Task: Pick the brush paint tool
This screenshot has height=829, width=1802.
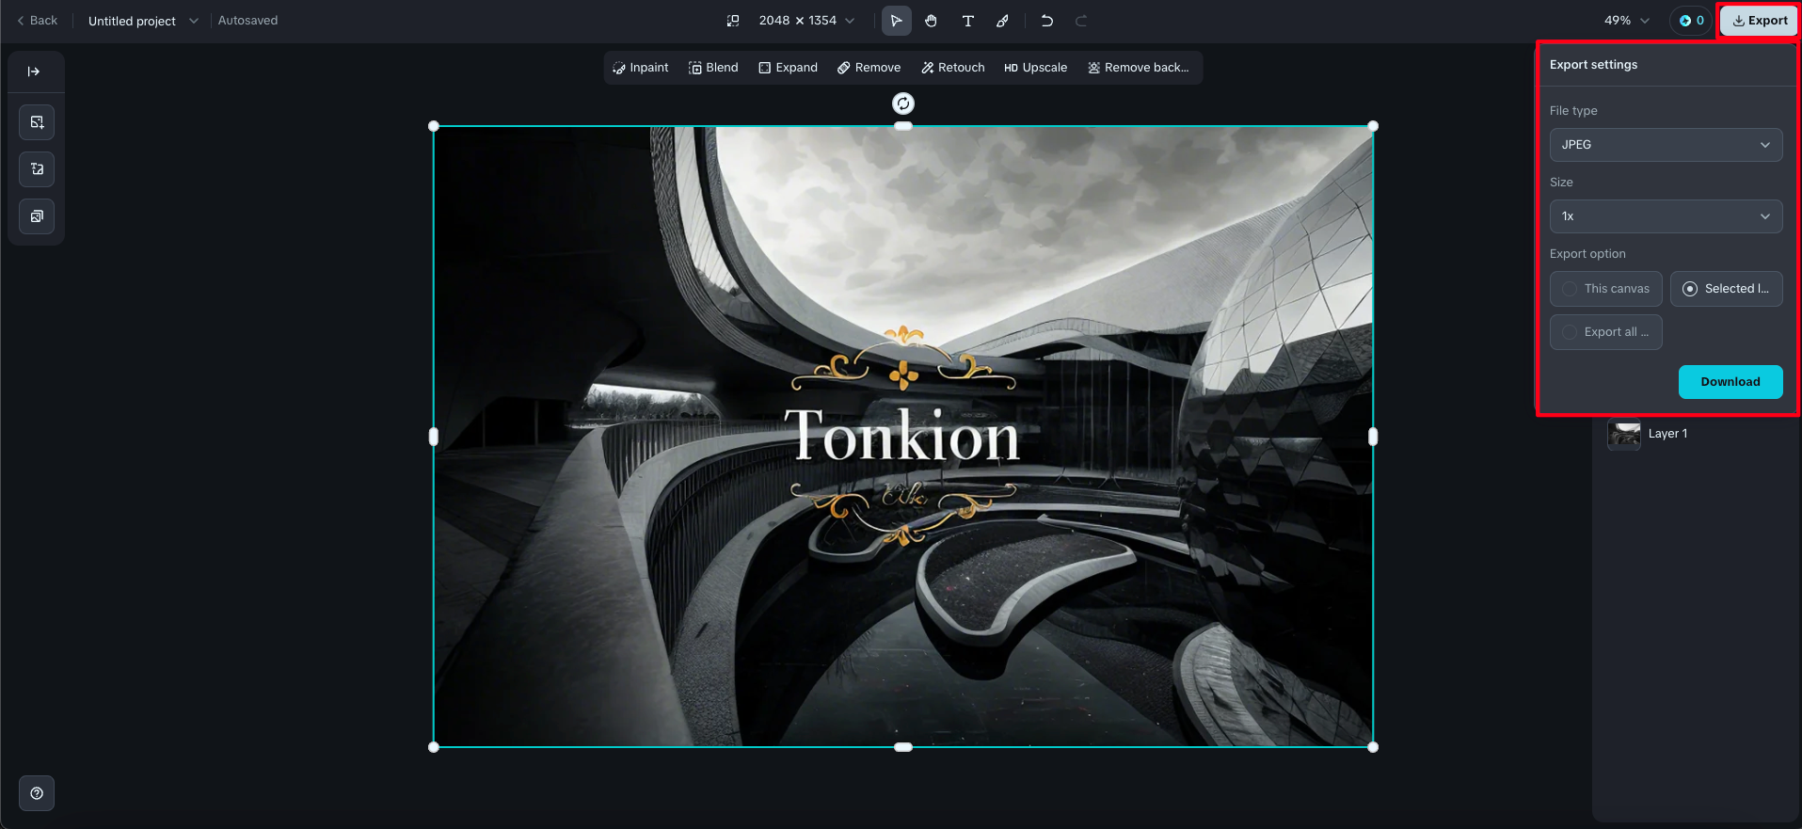Action: (1003, 21)
